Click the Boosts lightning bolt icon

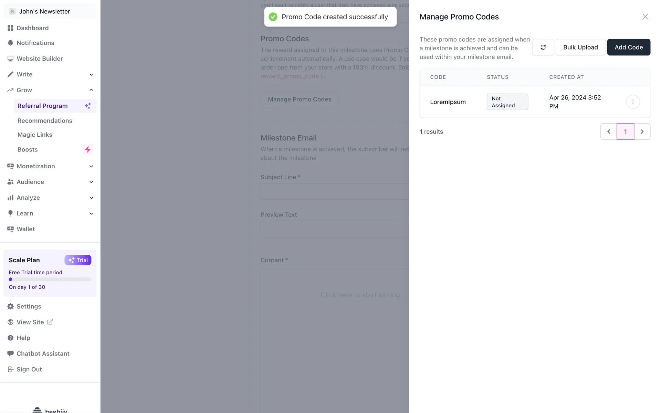[88, 149]
